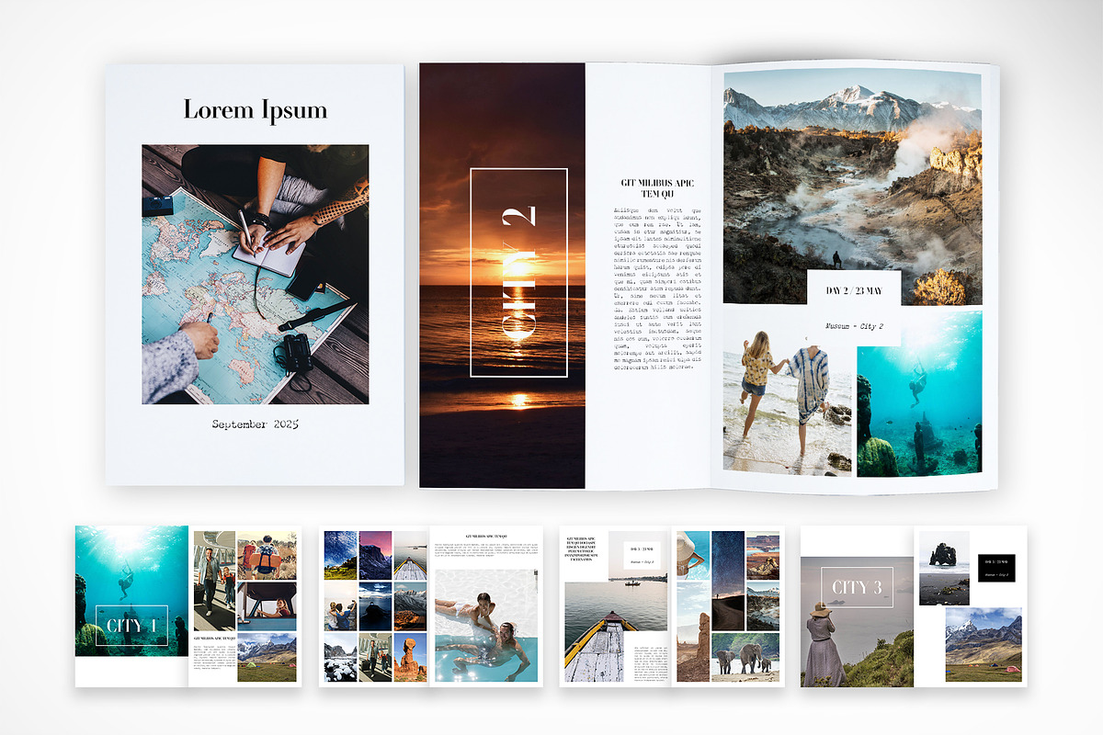Select the large underwater diver photo
This screenshot has height=735, width=1103.
tap(919, 394)
